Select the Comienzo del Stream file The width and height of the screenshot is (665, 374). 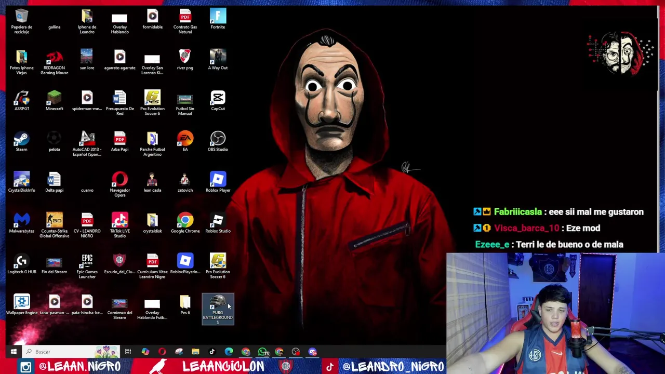(119, 308)
